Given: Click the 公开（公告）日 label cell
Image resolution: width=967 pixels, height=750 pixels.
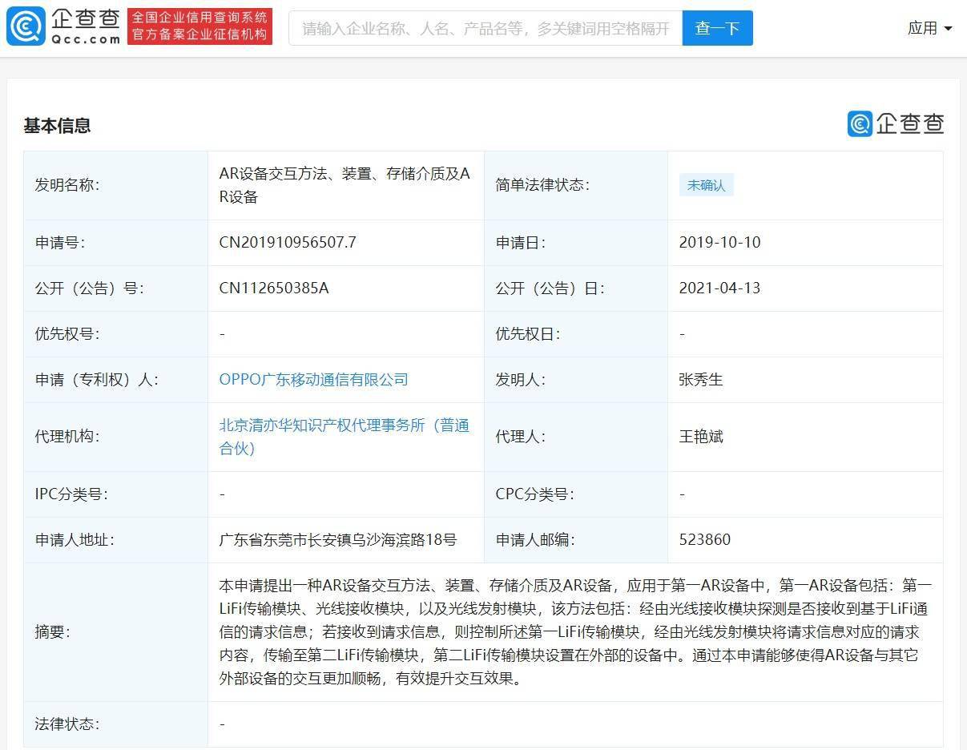Looking at the screenshot, I should (576, 288).
